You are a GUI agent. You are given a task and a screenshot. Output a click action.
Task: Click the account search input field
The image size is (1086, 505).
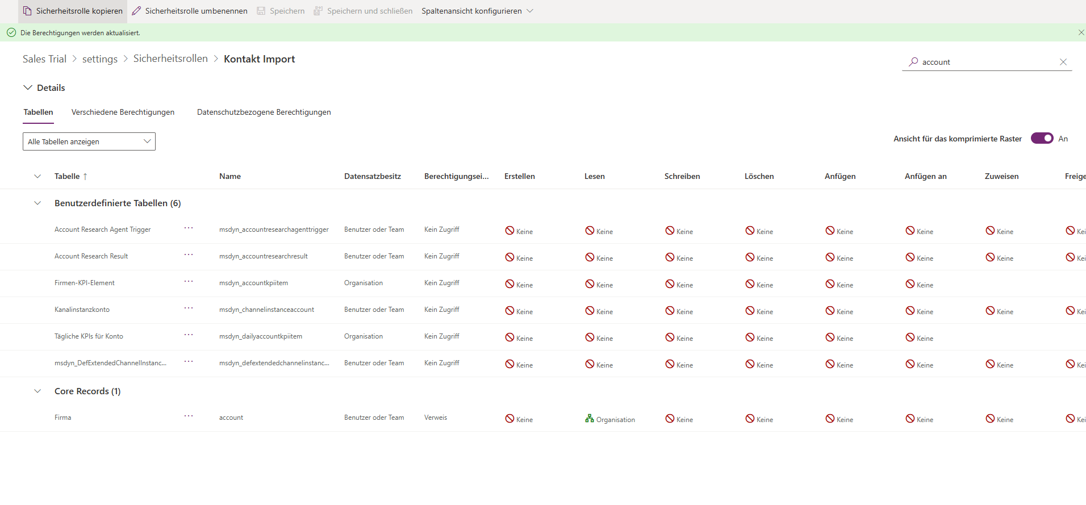(x=985, y=62)
